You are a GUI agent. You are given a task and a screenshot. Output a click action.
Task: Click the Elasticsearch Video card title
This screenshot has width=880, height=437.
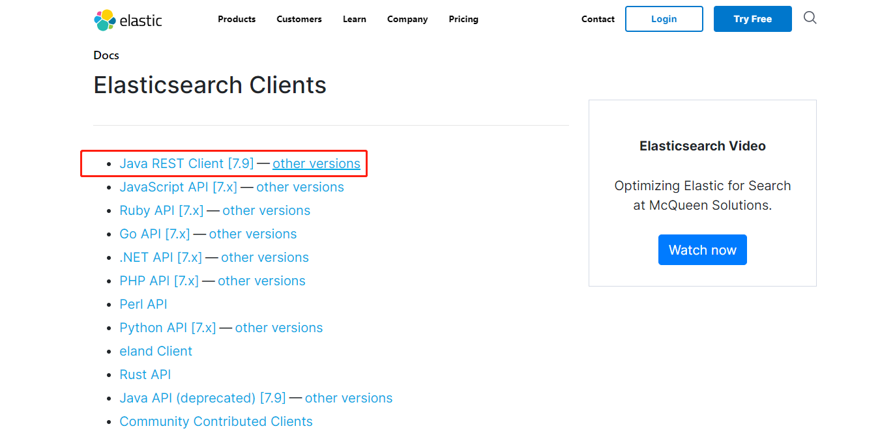[703, 146]
